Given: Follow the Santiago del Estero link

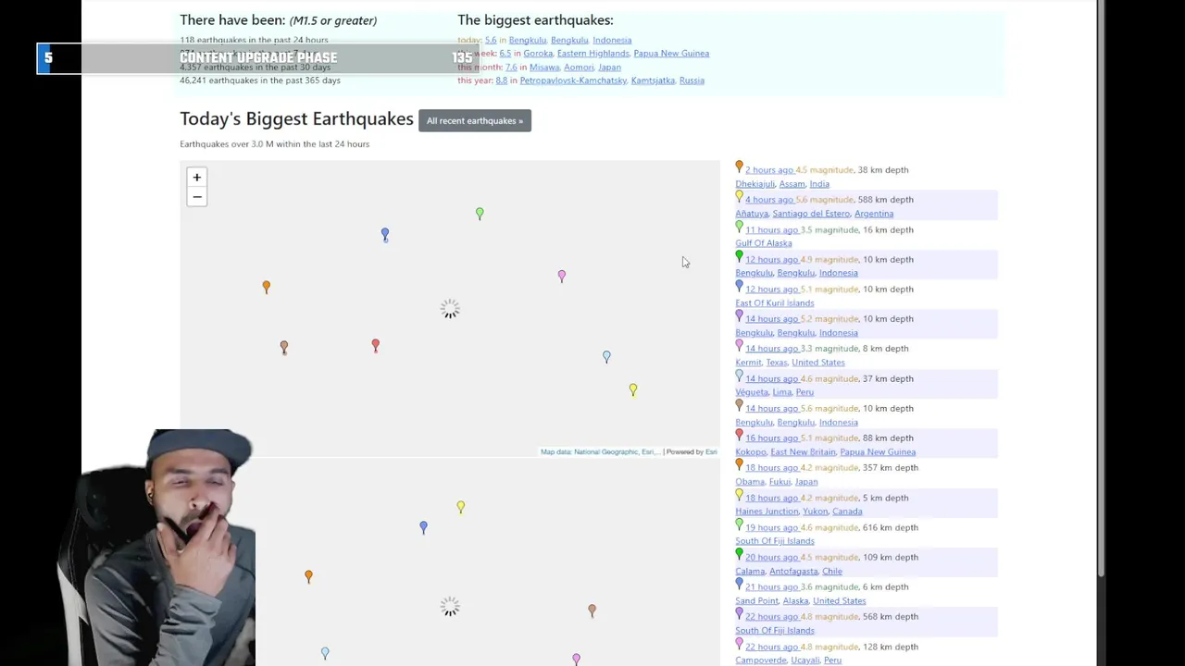Looking at the screenshot, I should pos(811,214).
